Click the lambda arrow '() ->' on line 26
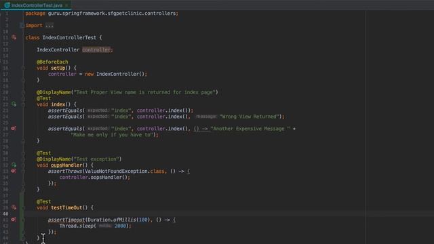434x244 pixels. [201, 129]
